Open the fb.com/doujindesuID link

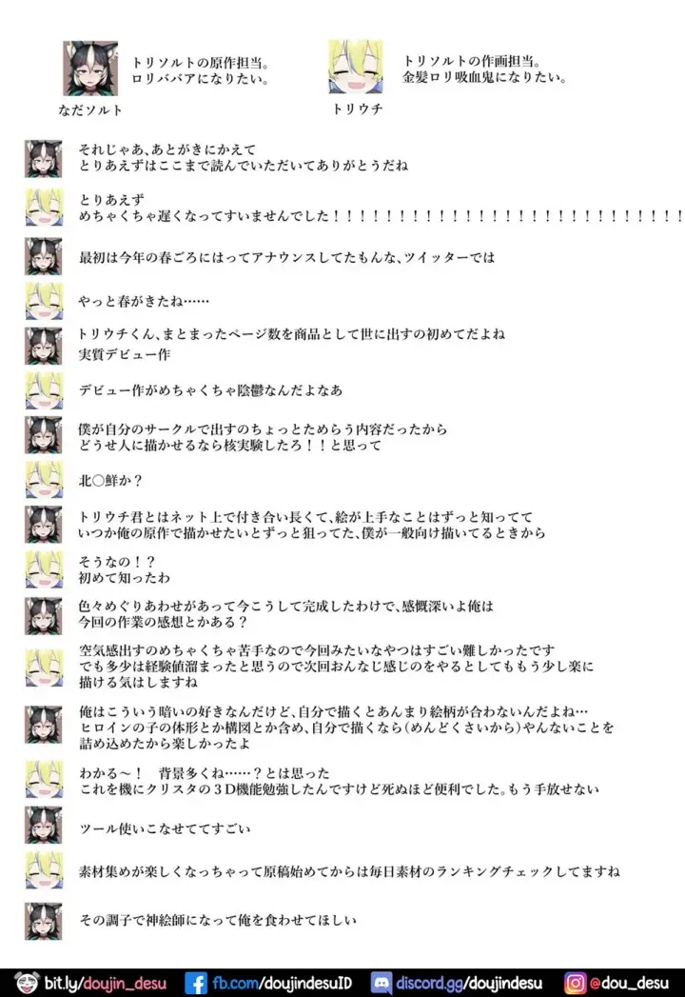click(282, 983)
